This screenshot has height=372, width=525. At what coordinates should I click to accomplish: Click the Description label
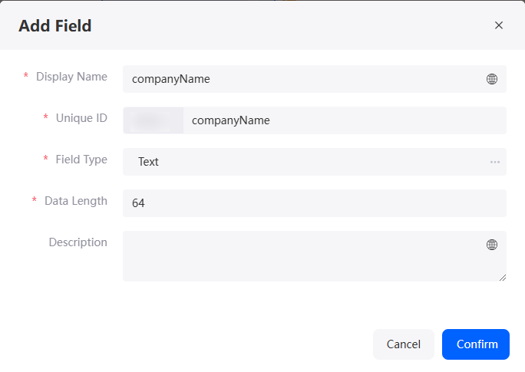point(78,242)
